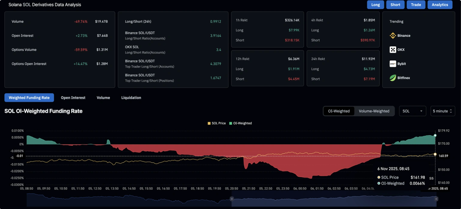This screenshot has width=461, height=209.
Task: Expand the chevron on the timeframe selector
Action: click(452, 111)
